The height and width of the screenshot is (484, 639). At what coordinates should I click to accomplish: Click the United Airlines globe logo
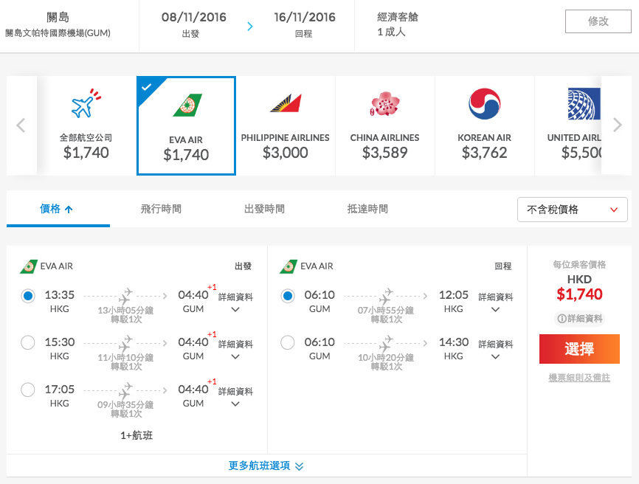[x=584, y=104]
